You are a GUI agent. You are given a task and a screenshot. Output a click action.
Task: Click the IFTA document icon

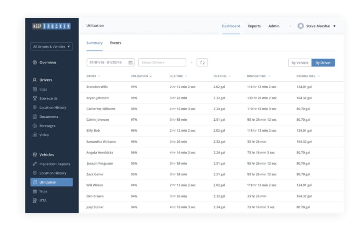[x=35, y=201]
